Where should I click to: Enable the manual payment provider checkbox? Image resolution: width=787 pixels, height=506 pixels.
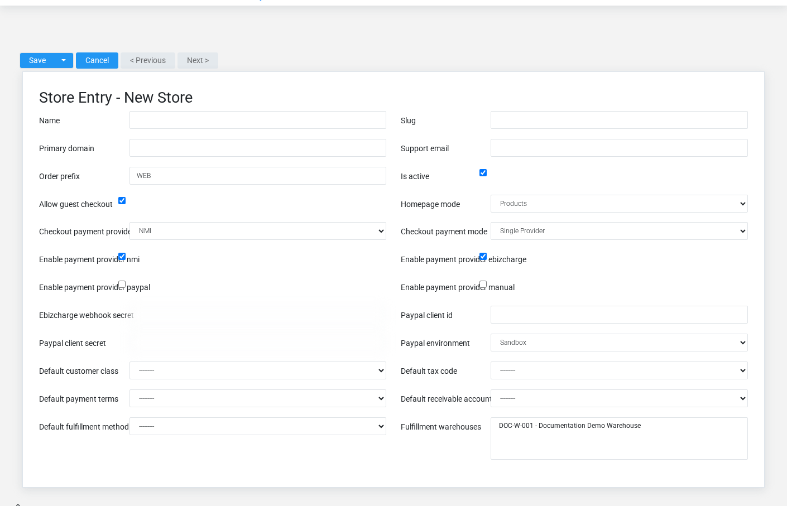point(483,285)
